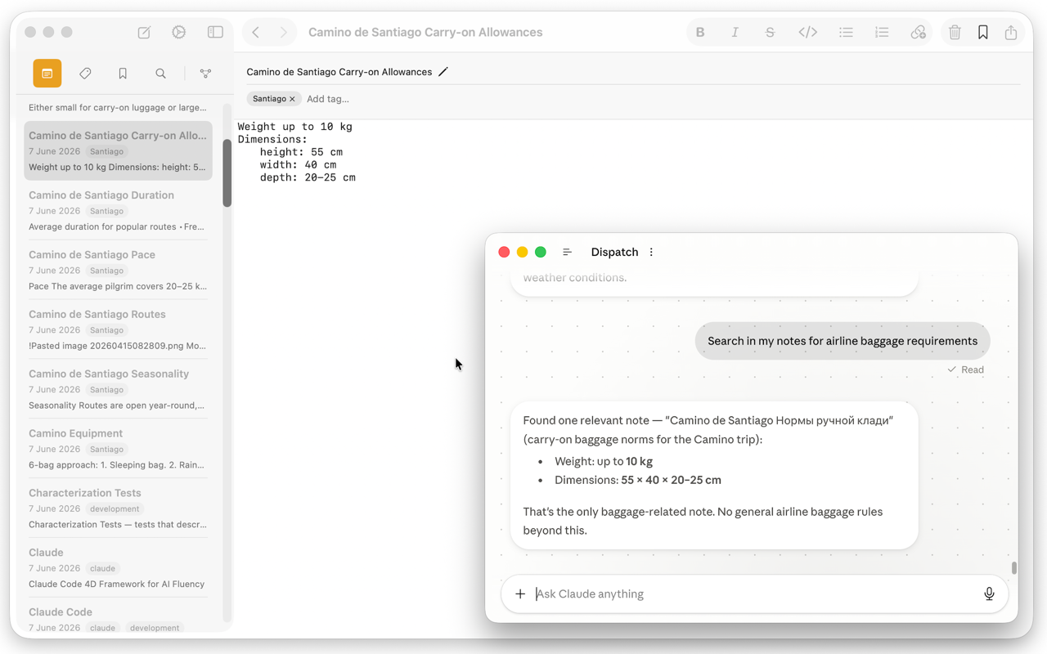The width and height of the screenshot is (1047, 654).
Task: Open Characterization Tests note
Action: [118, 509]
